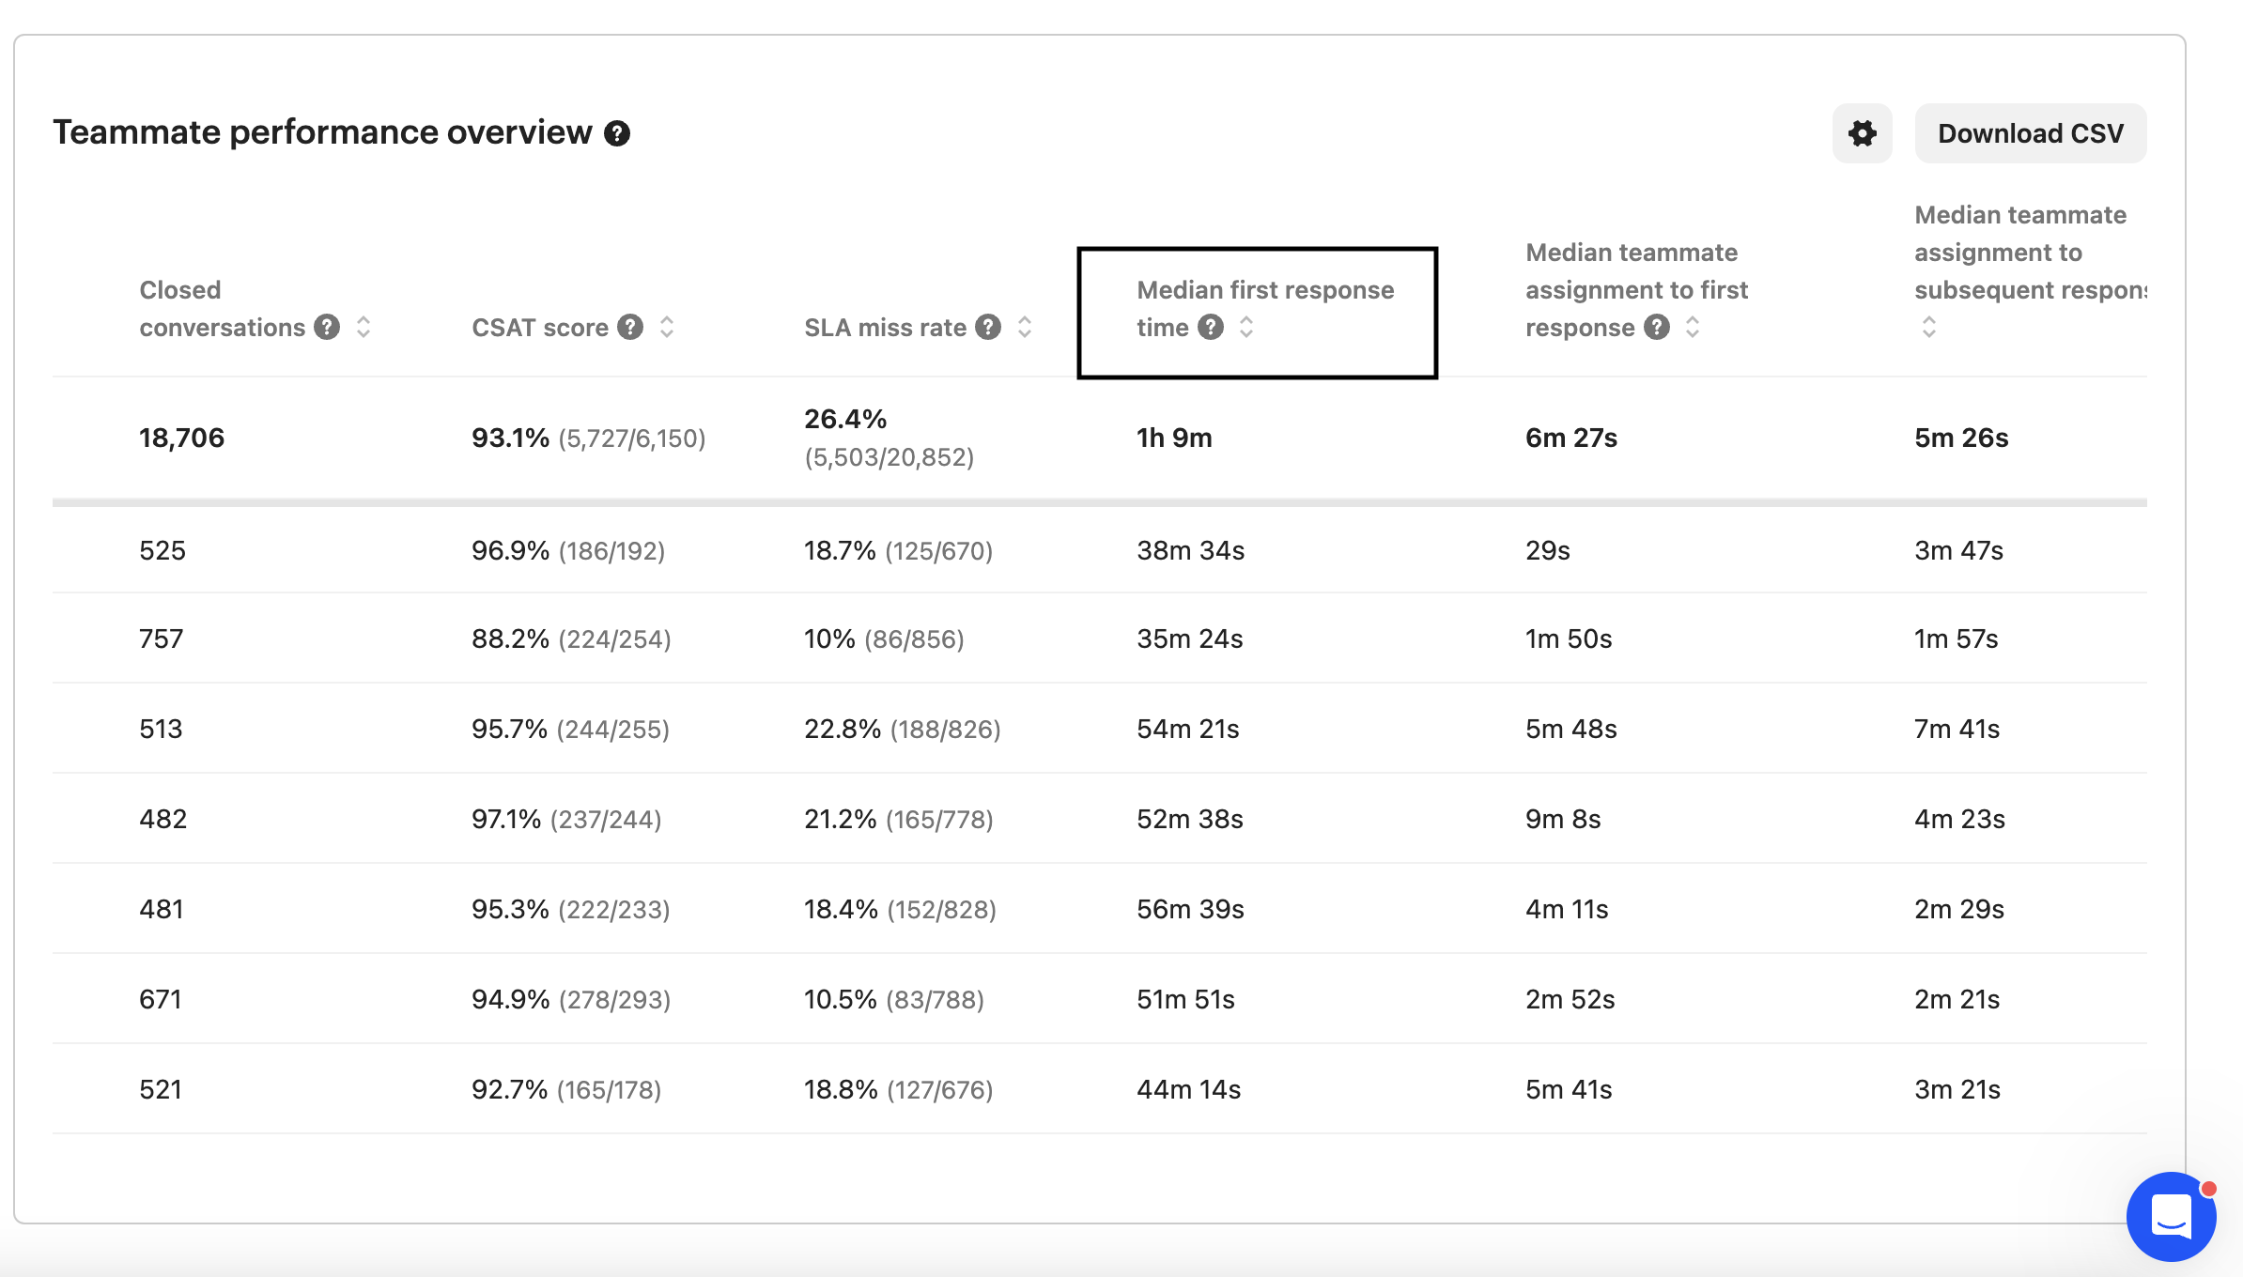The width and height of the screenshot is (2243, 1277).
Task: Open help tooltip beside Teammate performance overview
Action: click(x=617, y=133)
